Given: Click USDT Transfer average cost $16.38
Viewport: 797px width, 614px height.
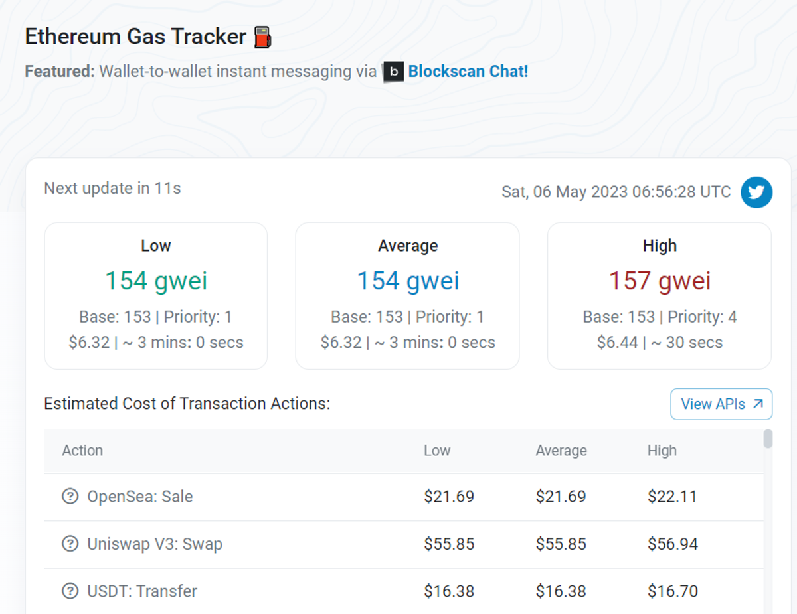Looking at the screenshot, I should point(561,591).
